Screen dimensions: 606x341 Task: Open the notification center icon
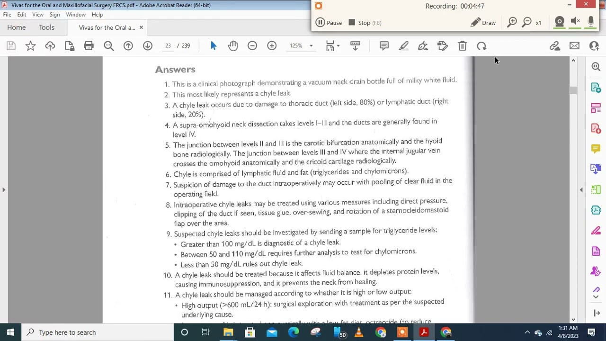[592, 332]
